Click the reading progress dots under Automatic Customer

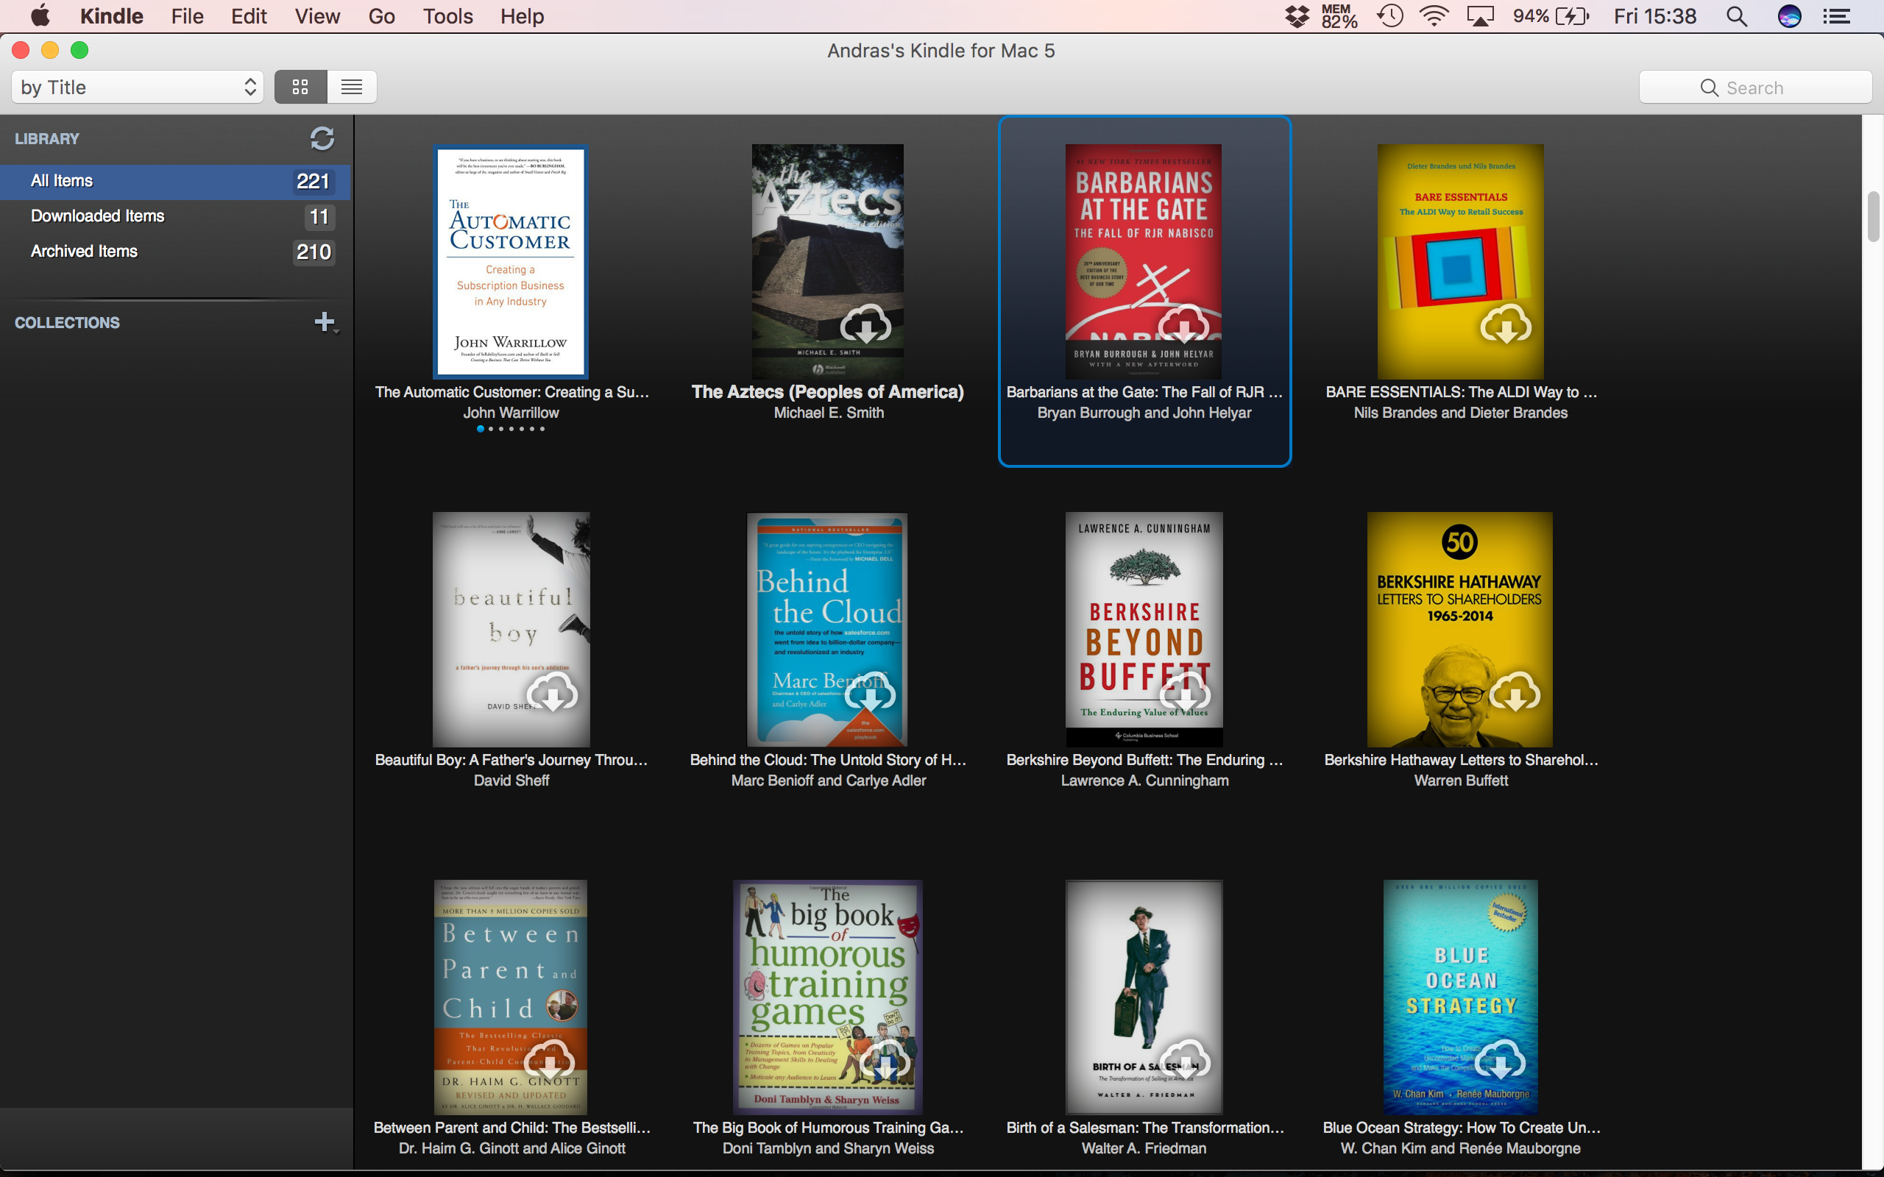[x=511, y=429]
